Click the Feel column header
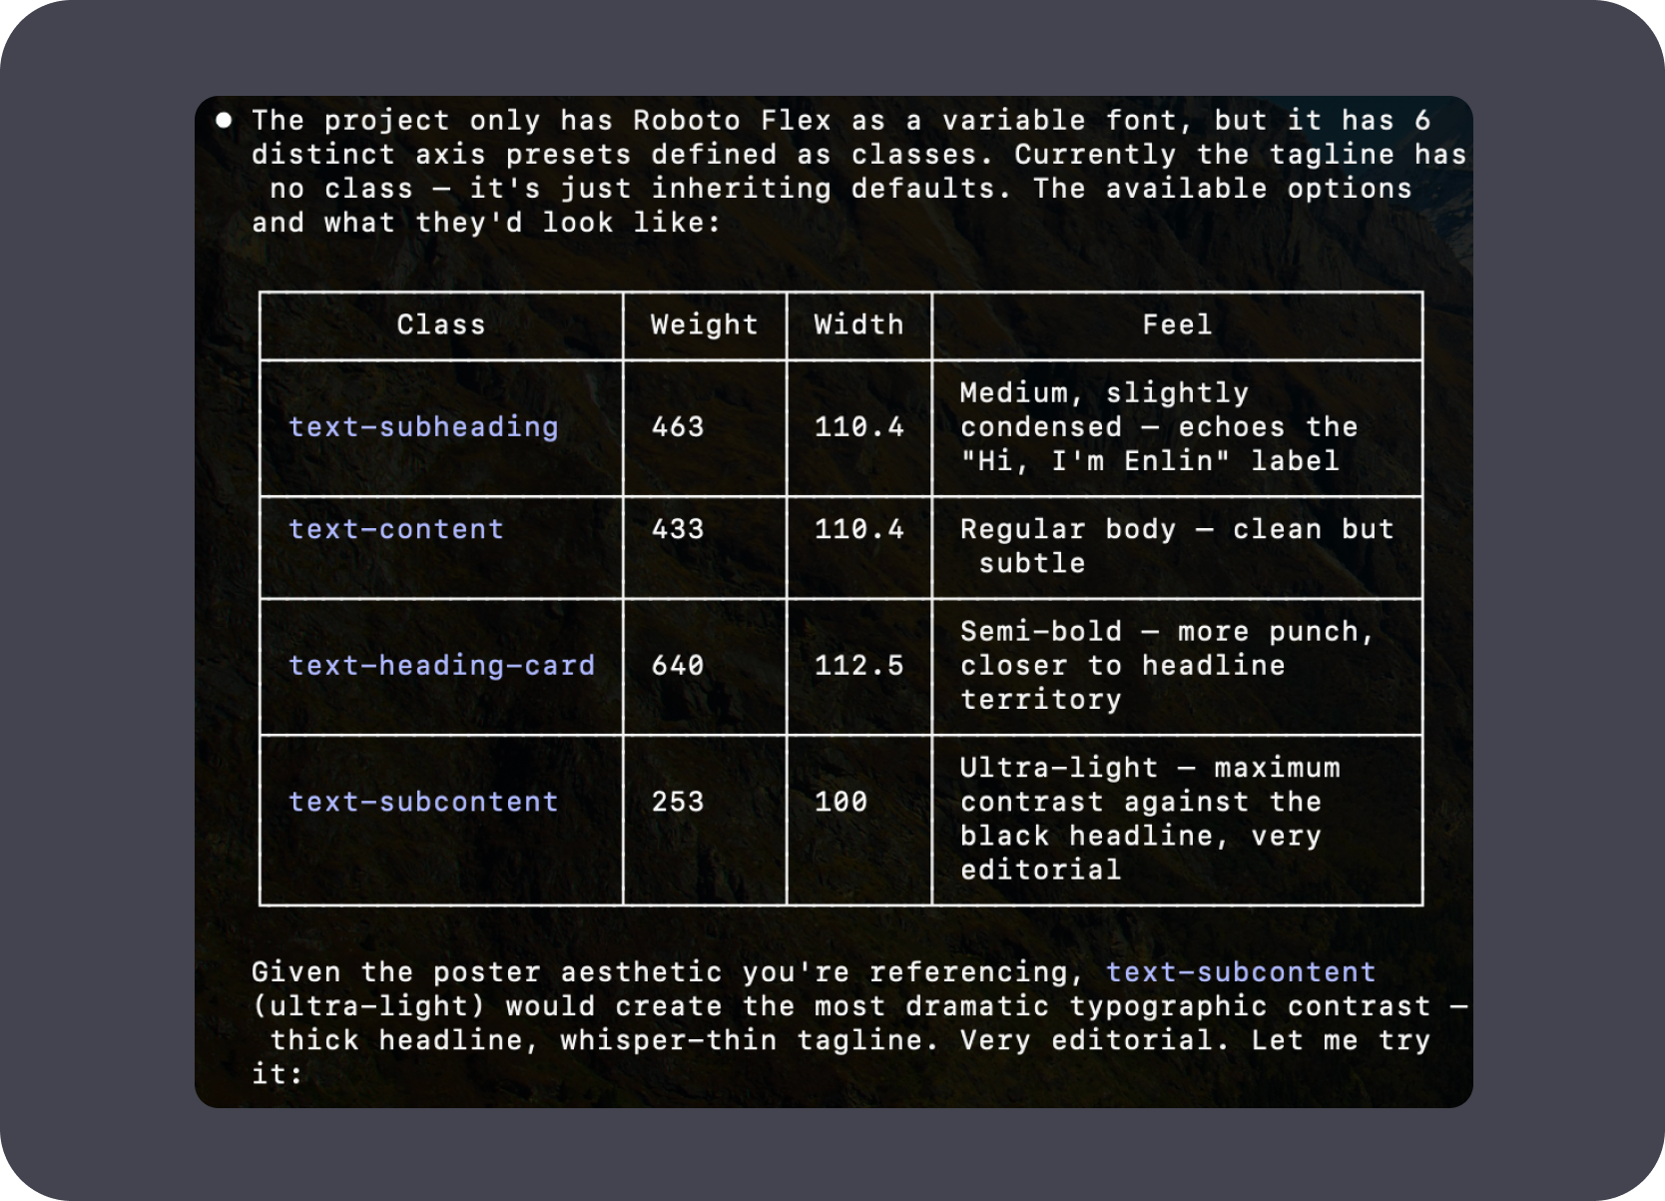 pos(1178,325)
